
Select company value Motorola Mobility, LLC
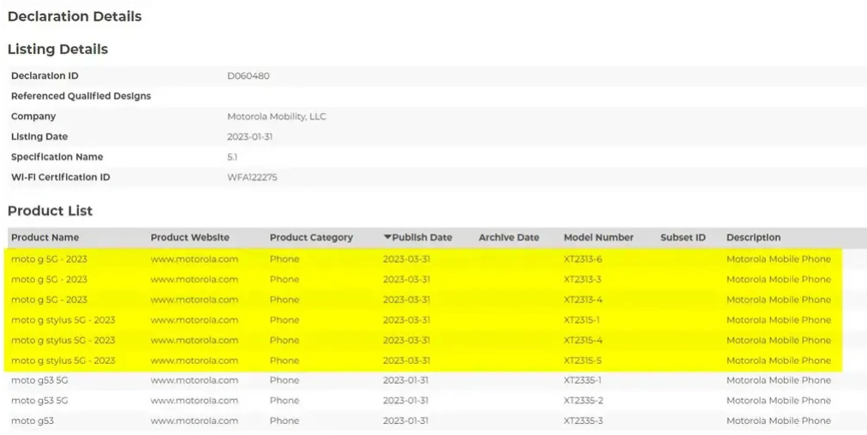click(277, 116)
